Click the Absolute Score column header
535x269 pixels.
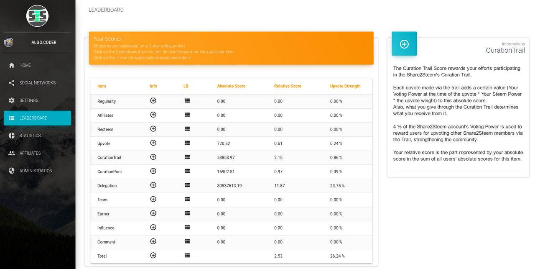tap(231, 86)
